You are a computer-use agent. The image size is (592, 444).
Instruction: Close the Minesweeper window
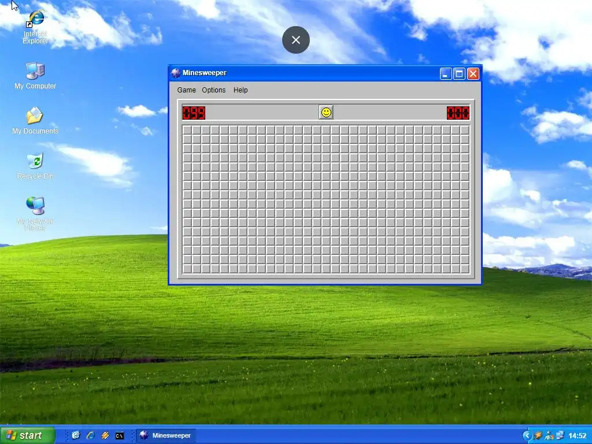pos(473,73)
